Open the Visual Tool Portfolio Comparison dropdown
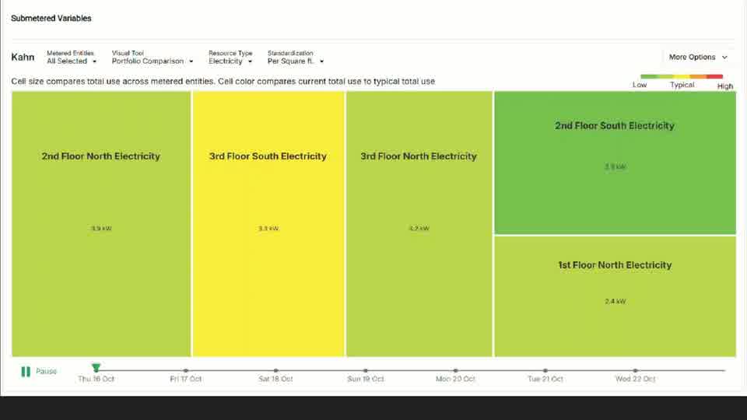Viewport: 747px width, 420px height. click(x=153, y=57)
